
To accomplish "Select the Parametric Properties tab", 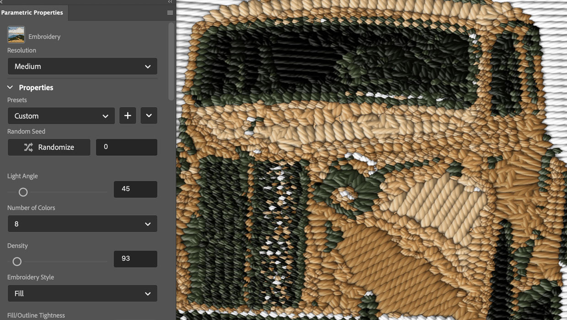I will pos(33,13).
